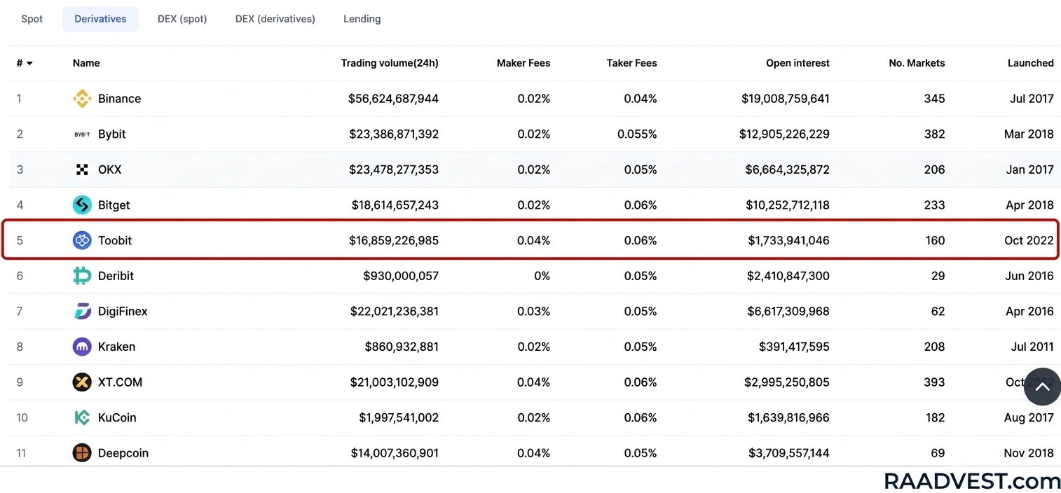Click the Bybit logo icon
Image resolution: width=1061 pixels, height=493 pixels.
pyautogui.click(x=82, y=134)
